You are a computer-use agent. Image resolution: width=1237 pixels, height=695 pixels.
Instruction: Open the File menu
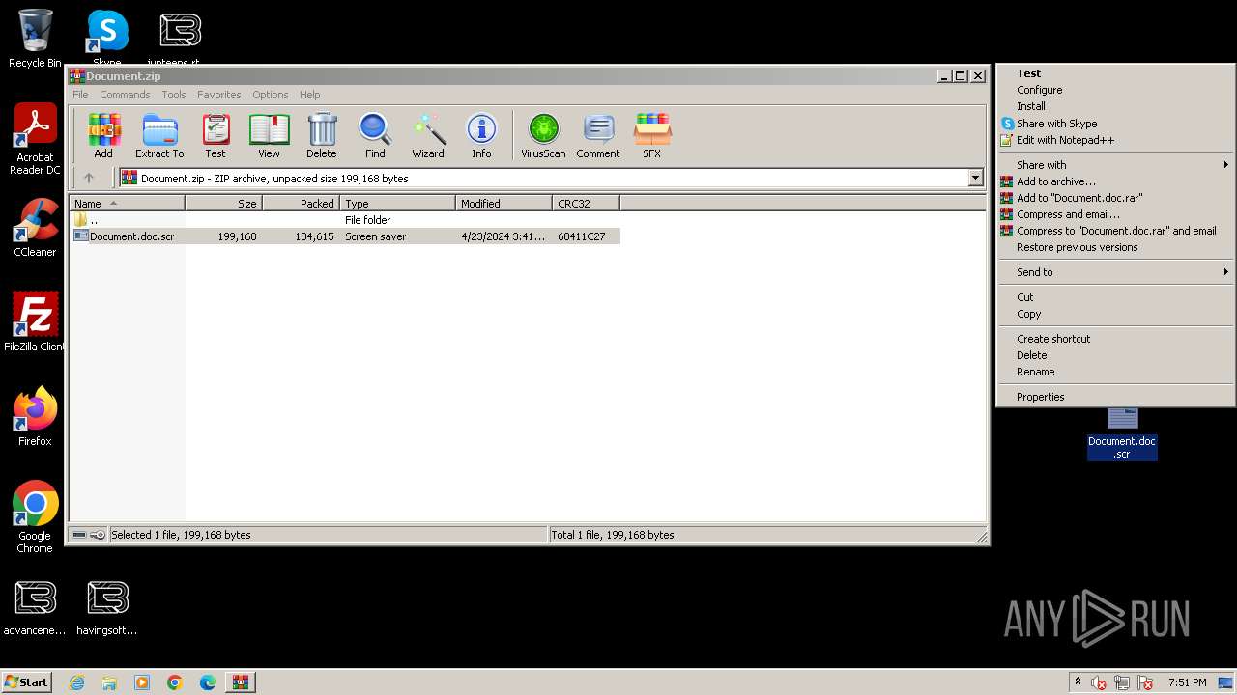click(80, 95)
